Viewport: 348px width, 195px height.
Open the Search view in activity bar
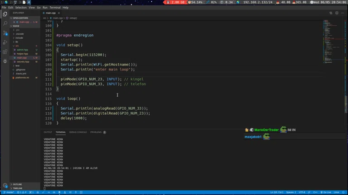click(5, 23)
